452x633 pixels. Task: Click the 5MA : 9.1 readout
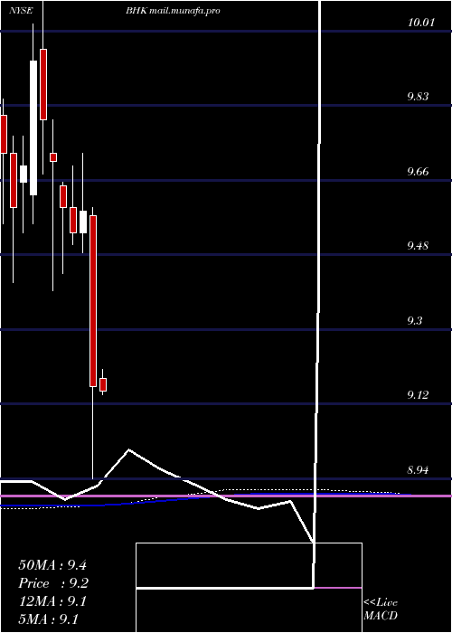49,619
